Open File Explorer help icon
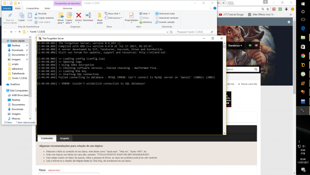 215,8
